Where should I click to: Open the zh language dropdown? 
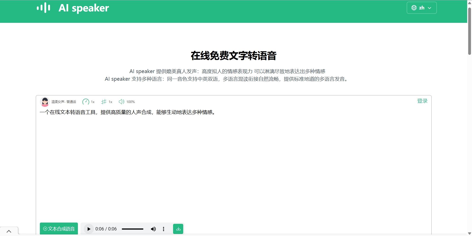pos(422,8)
